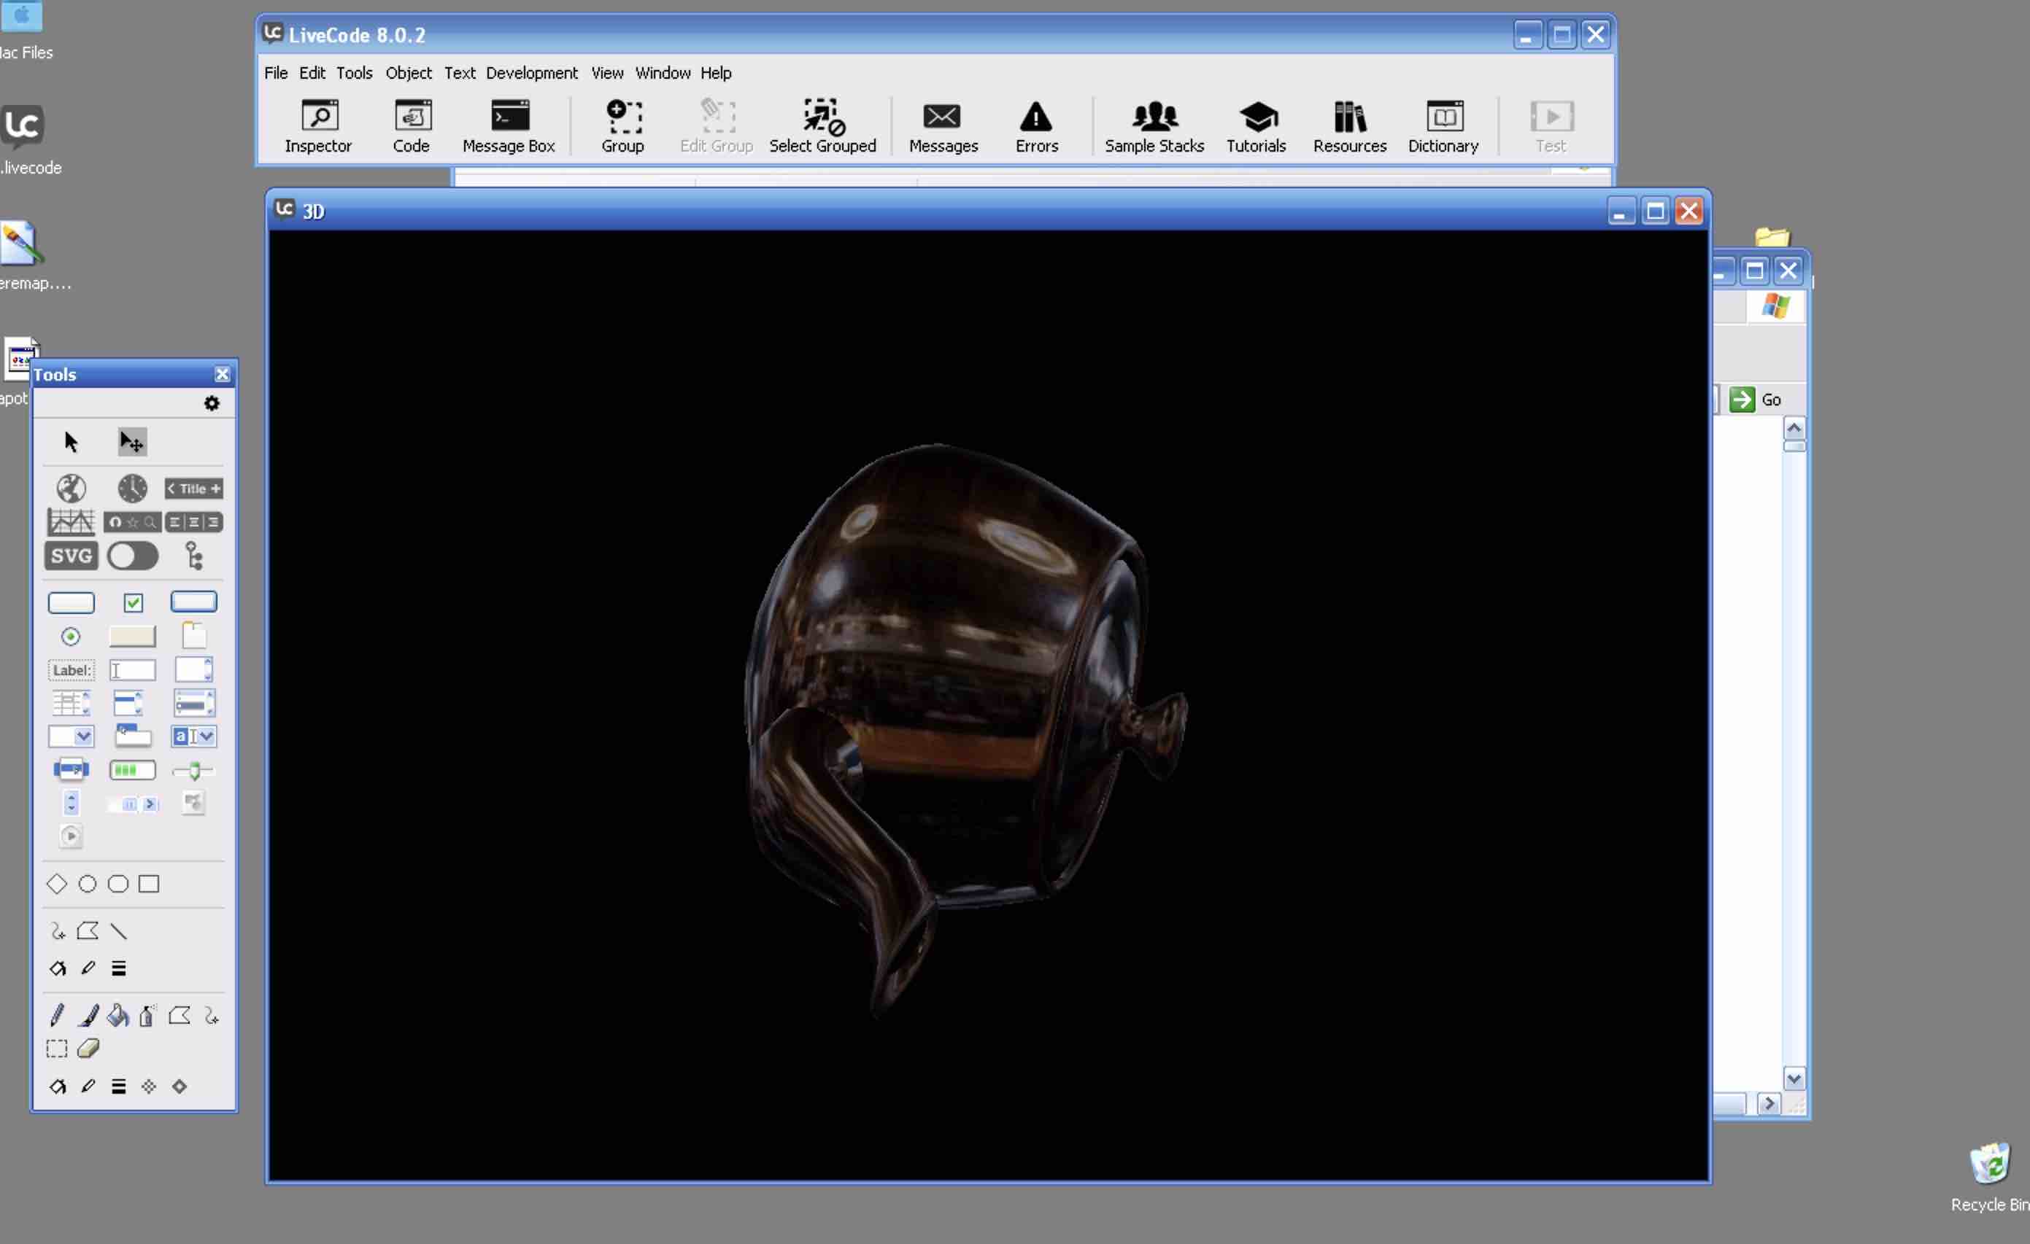The image size is (2030, 1244).
Task: Select the checkbox control in Tools palette
Action: pos(133,602)
